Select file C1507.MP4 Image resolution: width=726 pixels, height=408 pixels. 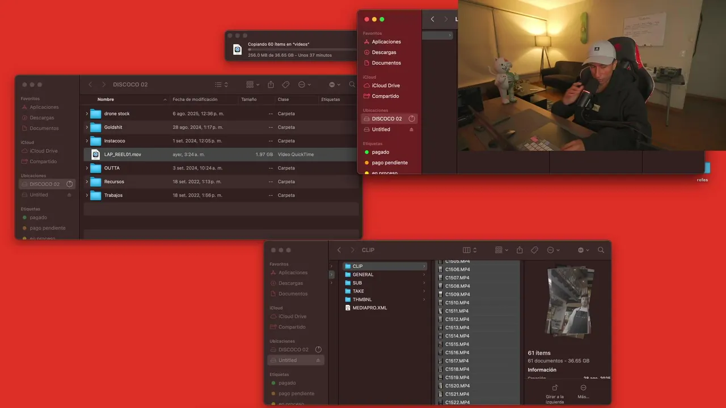tap(478, 278)
